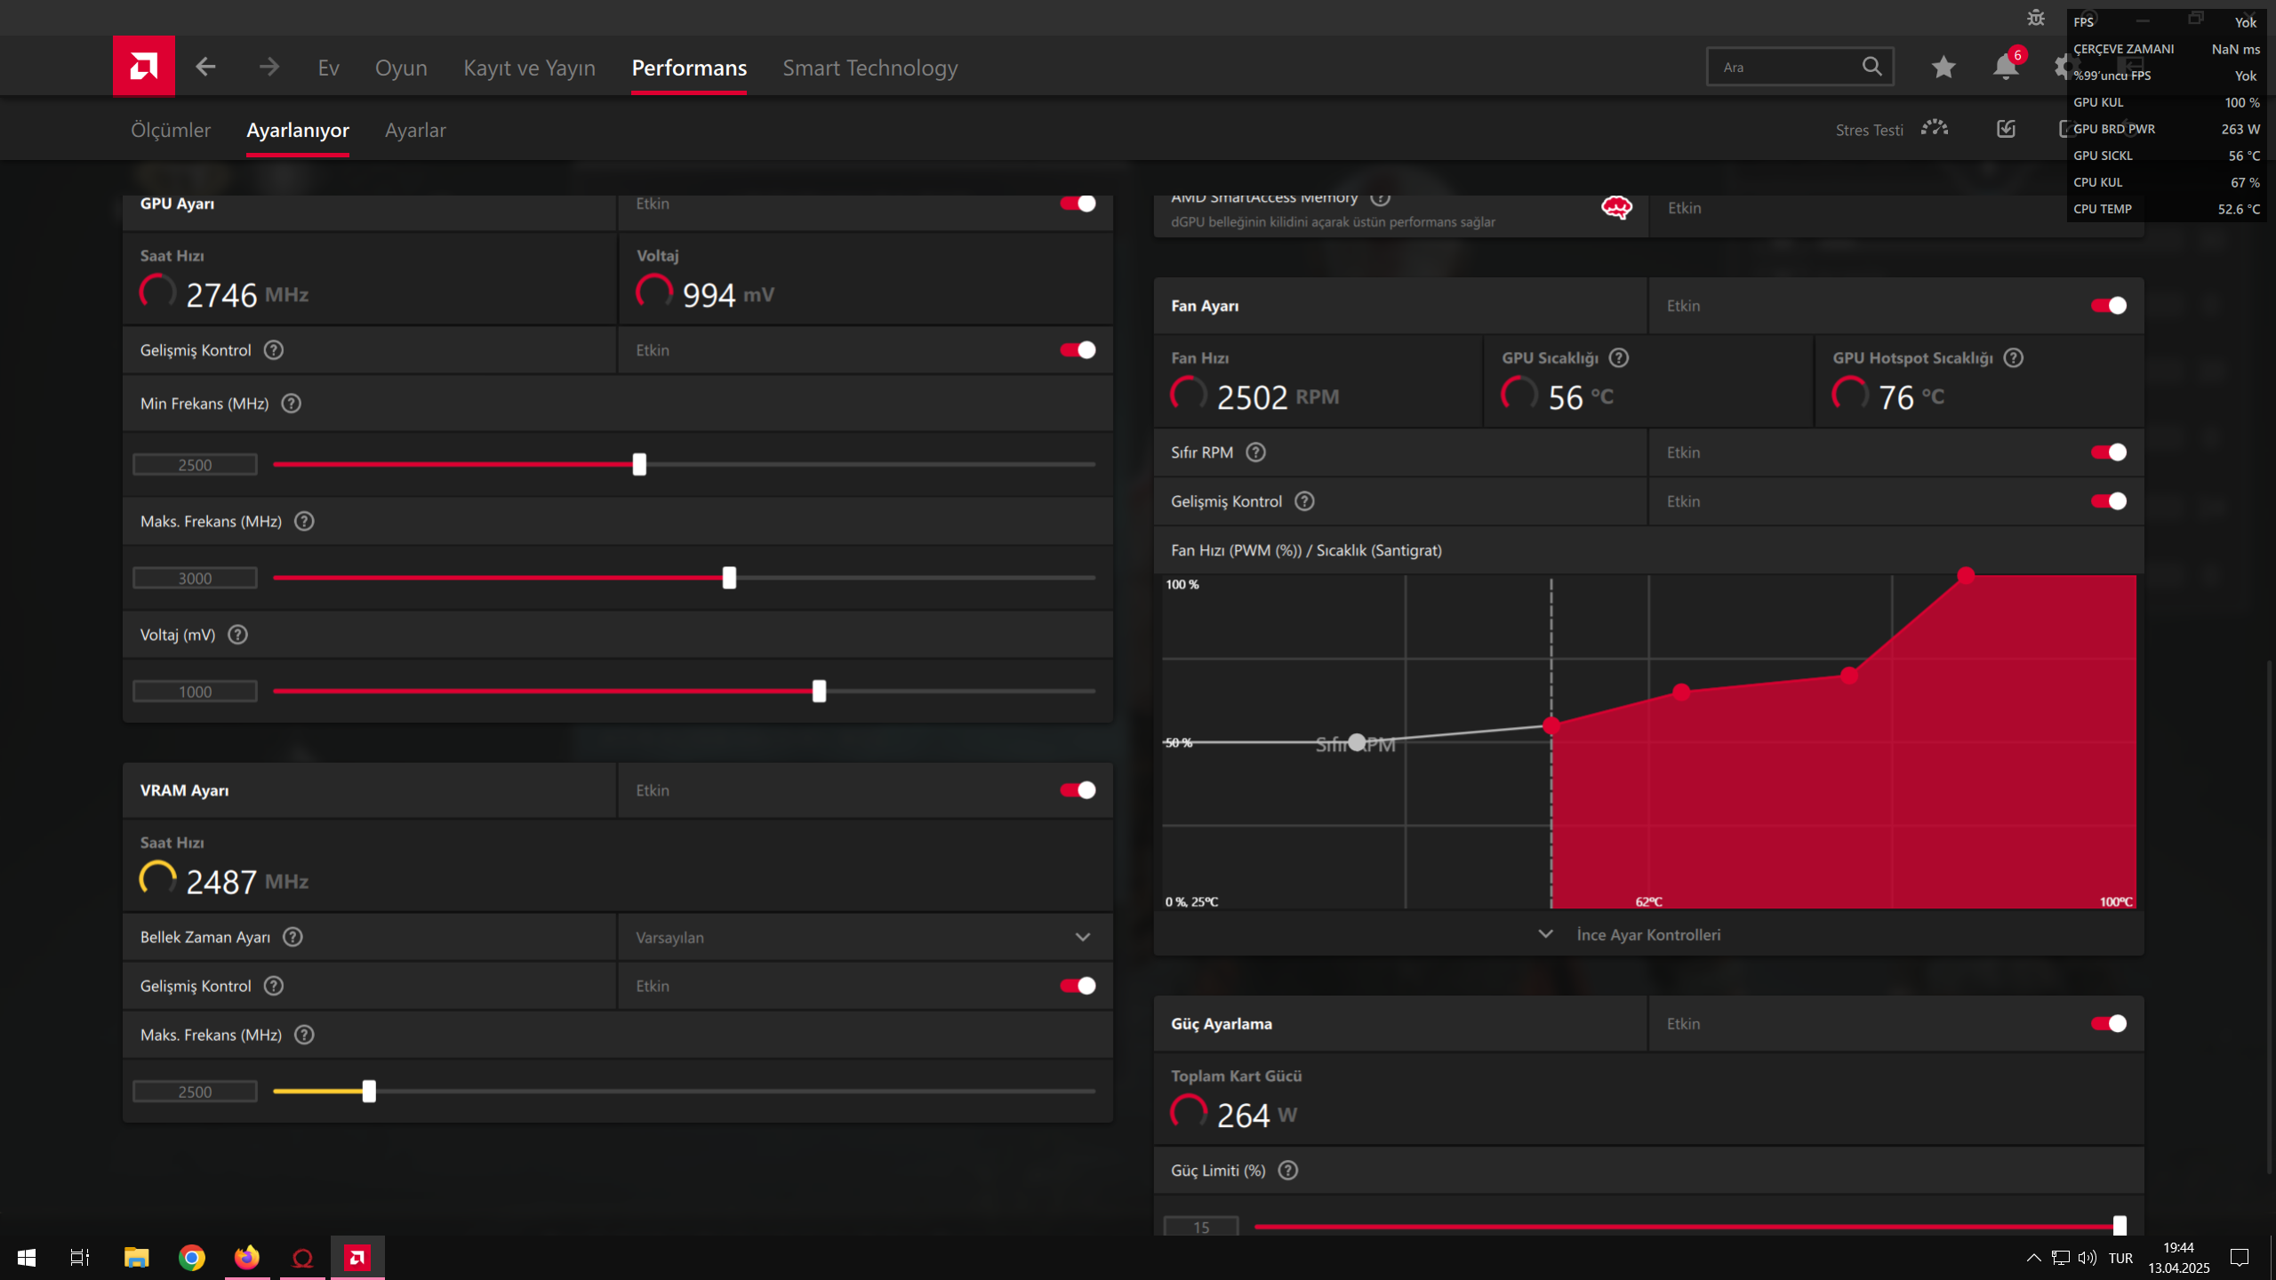The image size is (2276, 1280).
Task: Open the Oyun menu tab
Action: pos(401,68)
